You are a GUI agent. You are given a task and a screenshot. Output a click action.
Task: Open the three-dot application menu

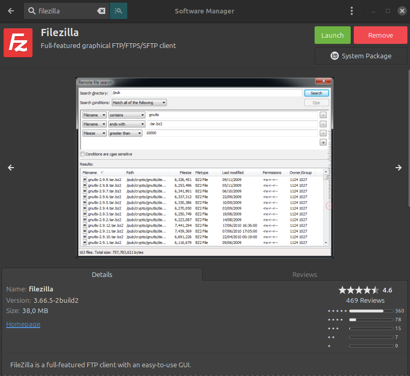coord(352,11)
